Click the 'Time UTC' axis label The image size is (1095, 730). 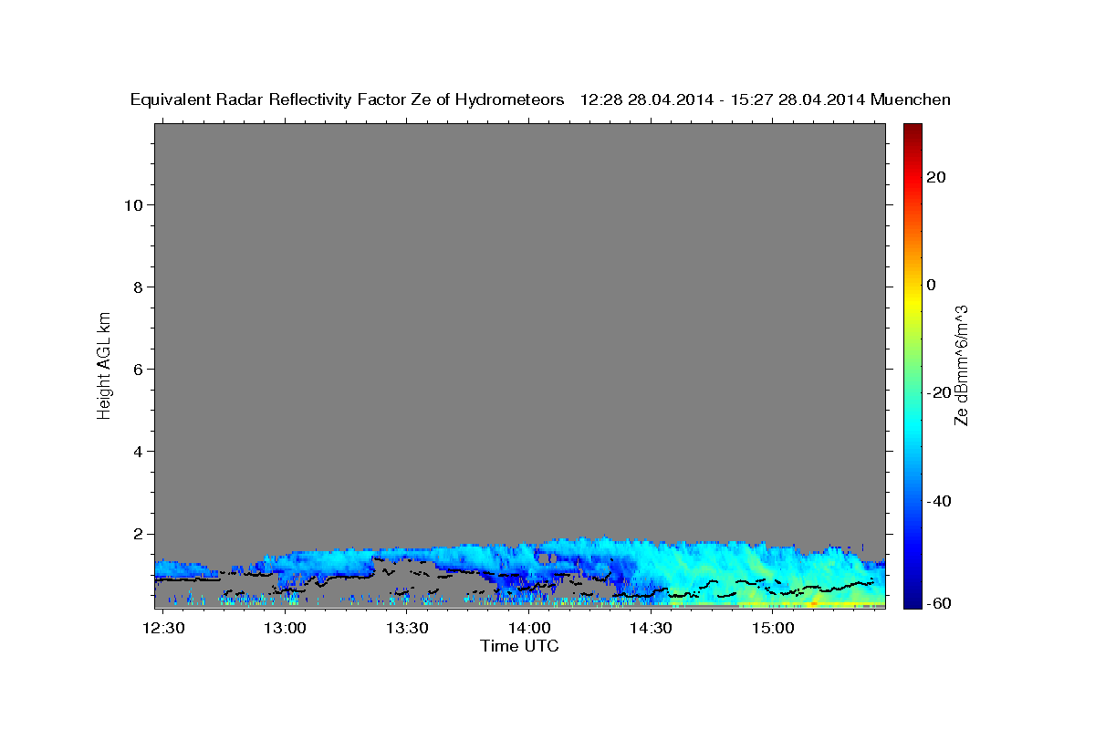tap(519, 646)
